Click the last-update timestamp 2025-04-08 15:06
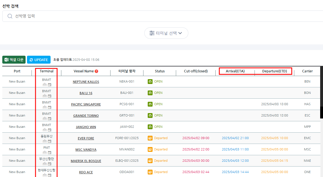Viewport: 323px width, 177px height. click(x=86, y=60)
